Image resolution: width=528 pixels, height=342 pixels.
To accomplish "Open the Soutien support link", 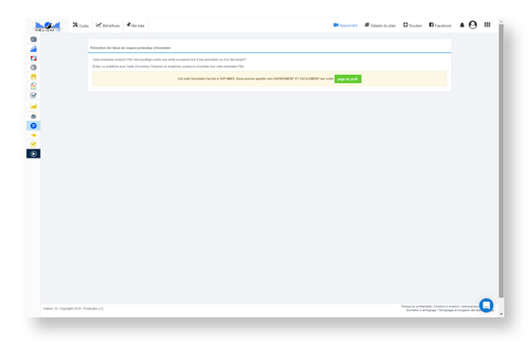I will 412,26.
